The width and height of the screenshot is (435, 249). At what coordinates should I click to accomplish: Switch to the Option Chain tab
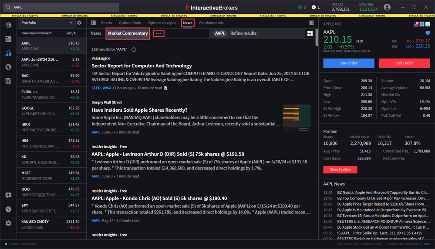point(130,23)
